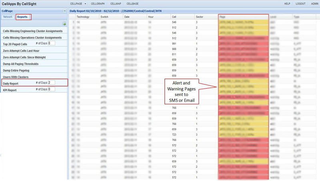
Task: Run the Daily Report
Action: pyautogui.click(x=10, y=83)
